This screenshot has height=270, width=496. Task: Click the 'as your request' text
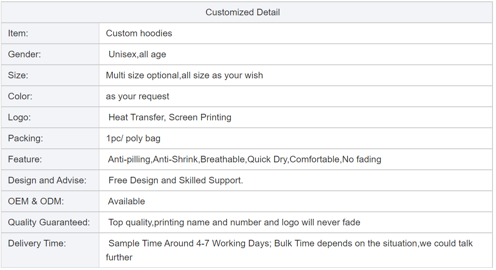click(137, 96)
